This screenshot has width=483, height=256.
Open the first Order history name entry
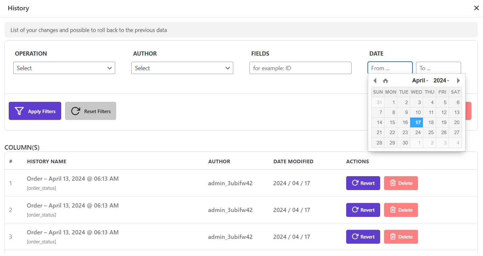(x=73, y=179)
